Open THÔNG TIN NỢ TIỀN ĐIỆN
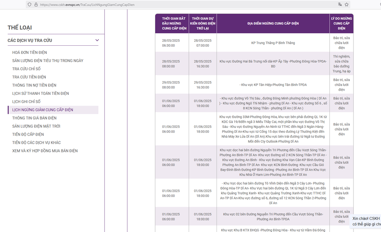The height and width of the screenshot is (232, 381). point(34,85)
